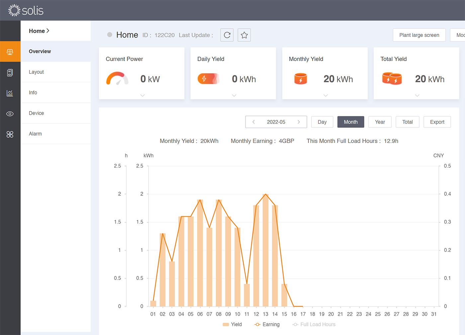This screenshot has width=465, height=335.
Task: Open the Layout menu item
Action: point(36,72)
